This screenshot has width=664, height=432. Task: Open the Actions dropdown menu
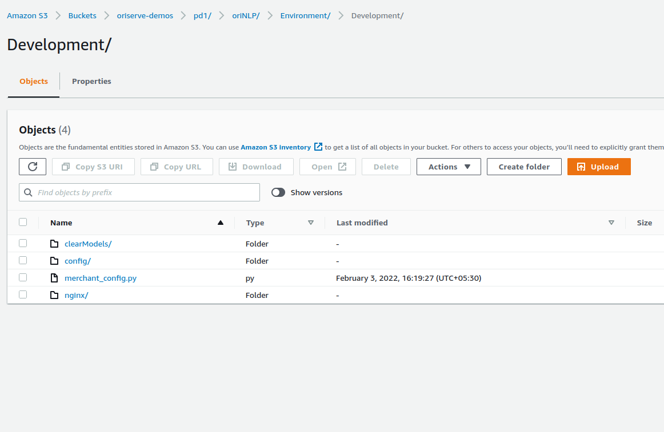449,167
